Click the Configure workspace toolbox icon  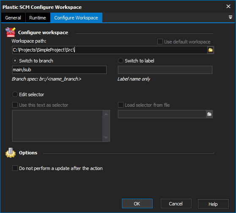point(11,32)
